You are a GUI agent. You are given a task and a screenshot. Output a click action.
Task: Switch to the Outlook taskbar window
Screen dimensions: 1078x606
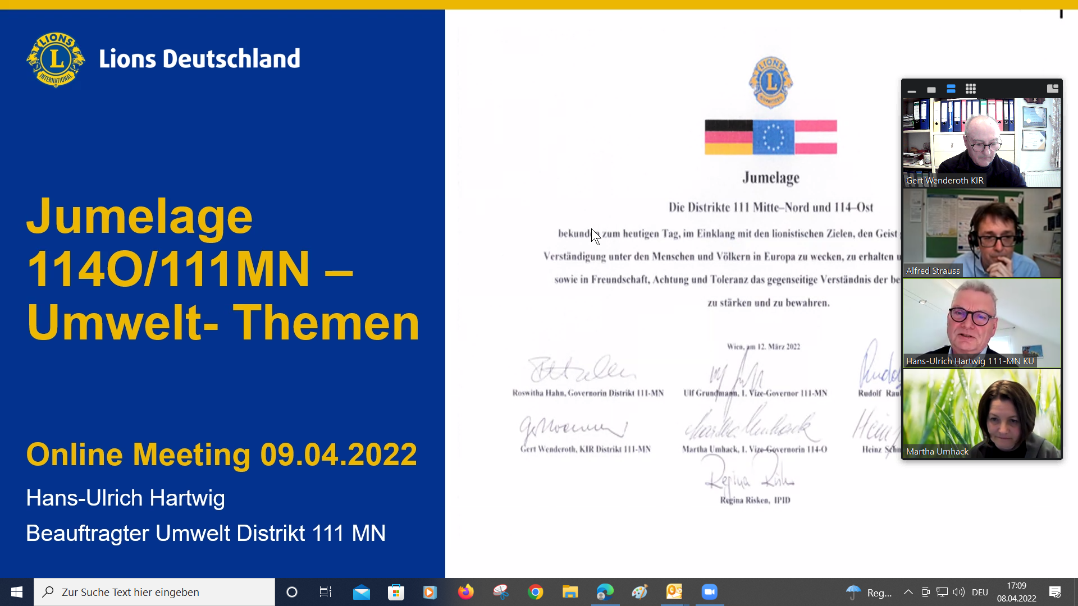point(674,592)
